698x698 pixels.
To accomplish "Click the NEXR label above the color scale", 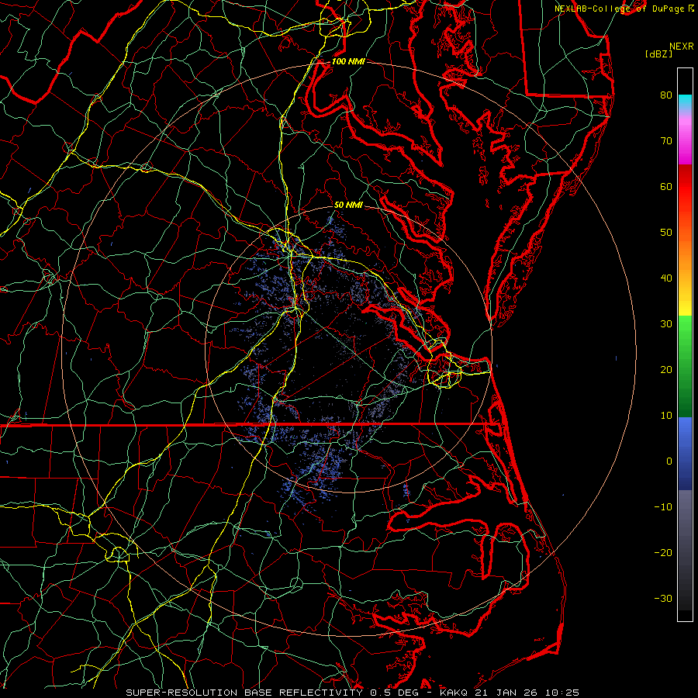I will pos(681,47).
